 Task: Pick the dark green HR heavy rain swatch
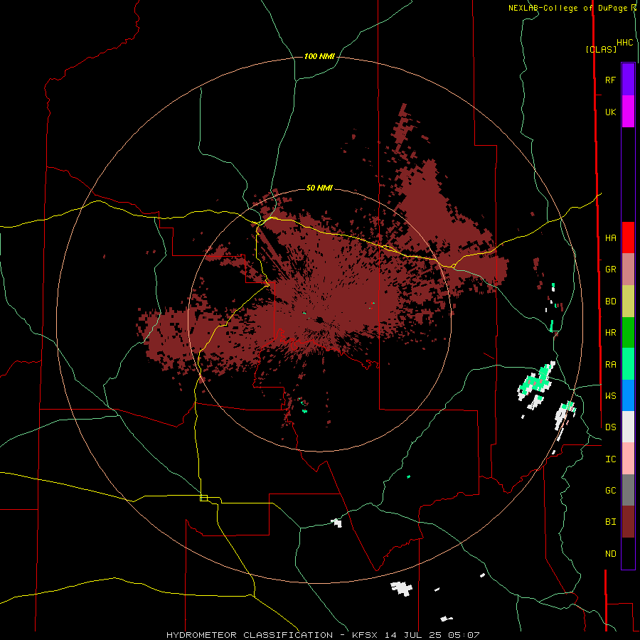(628, 333)
